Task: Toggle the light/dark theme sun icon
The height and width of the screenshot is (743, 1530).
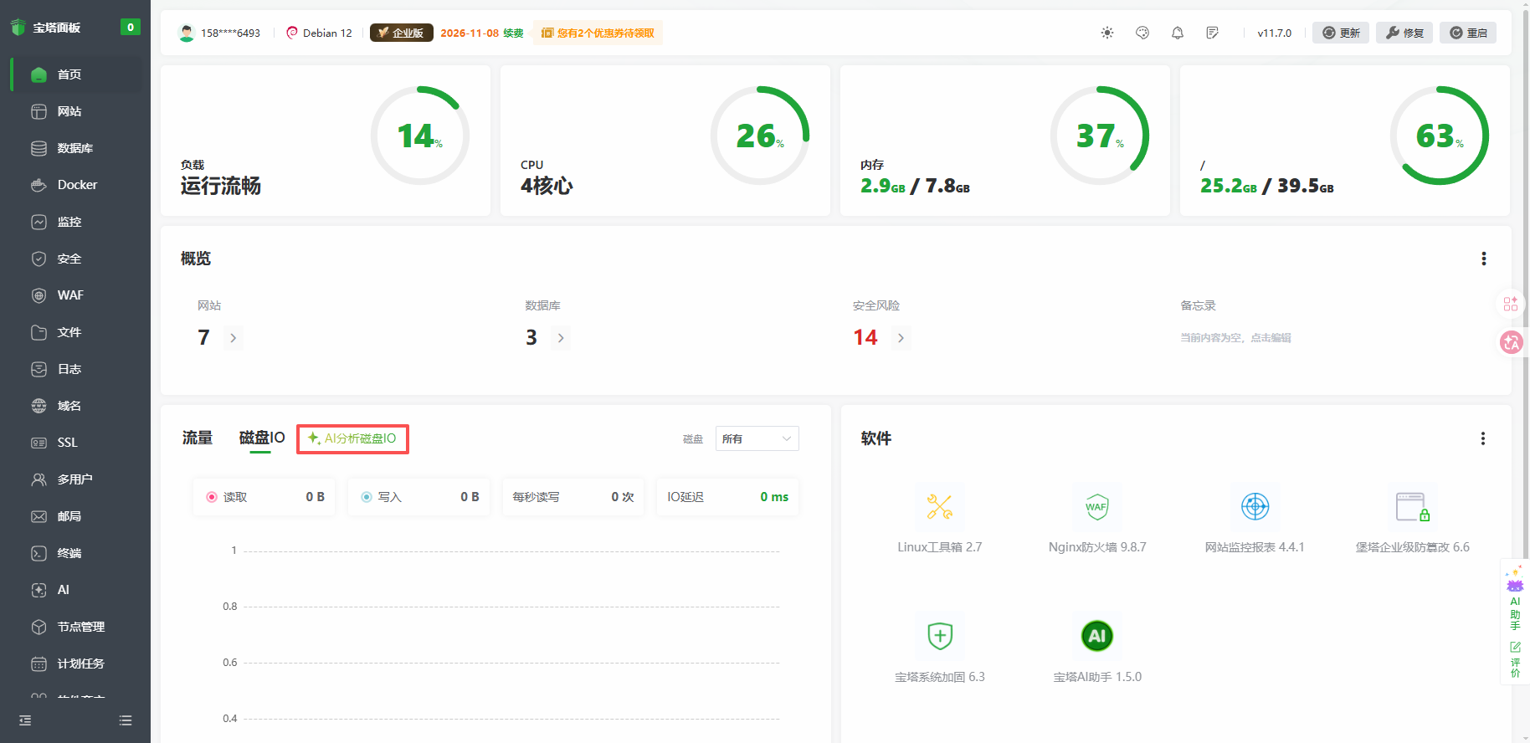Action: (1107, 33)
